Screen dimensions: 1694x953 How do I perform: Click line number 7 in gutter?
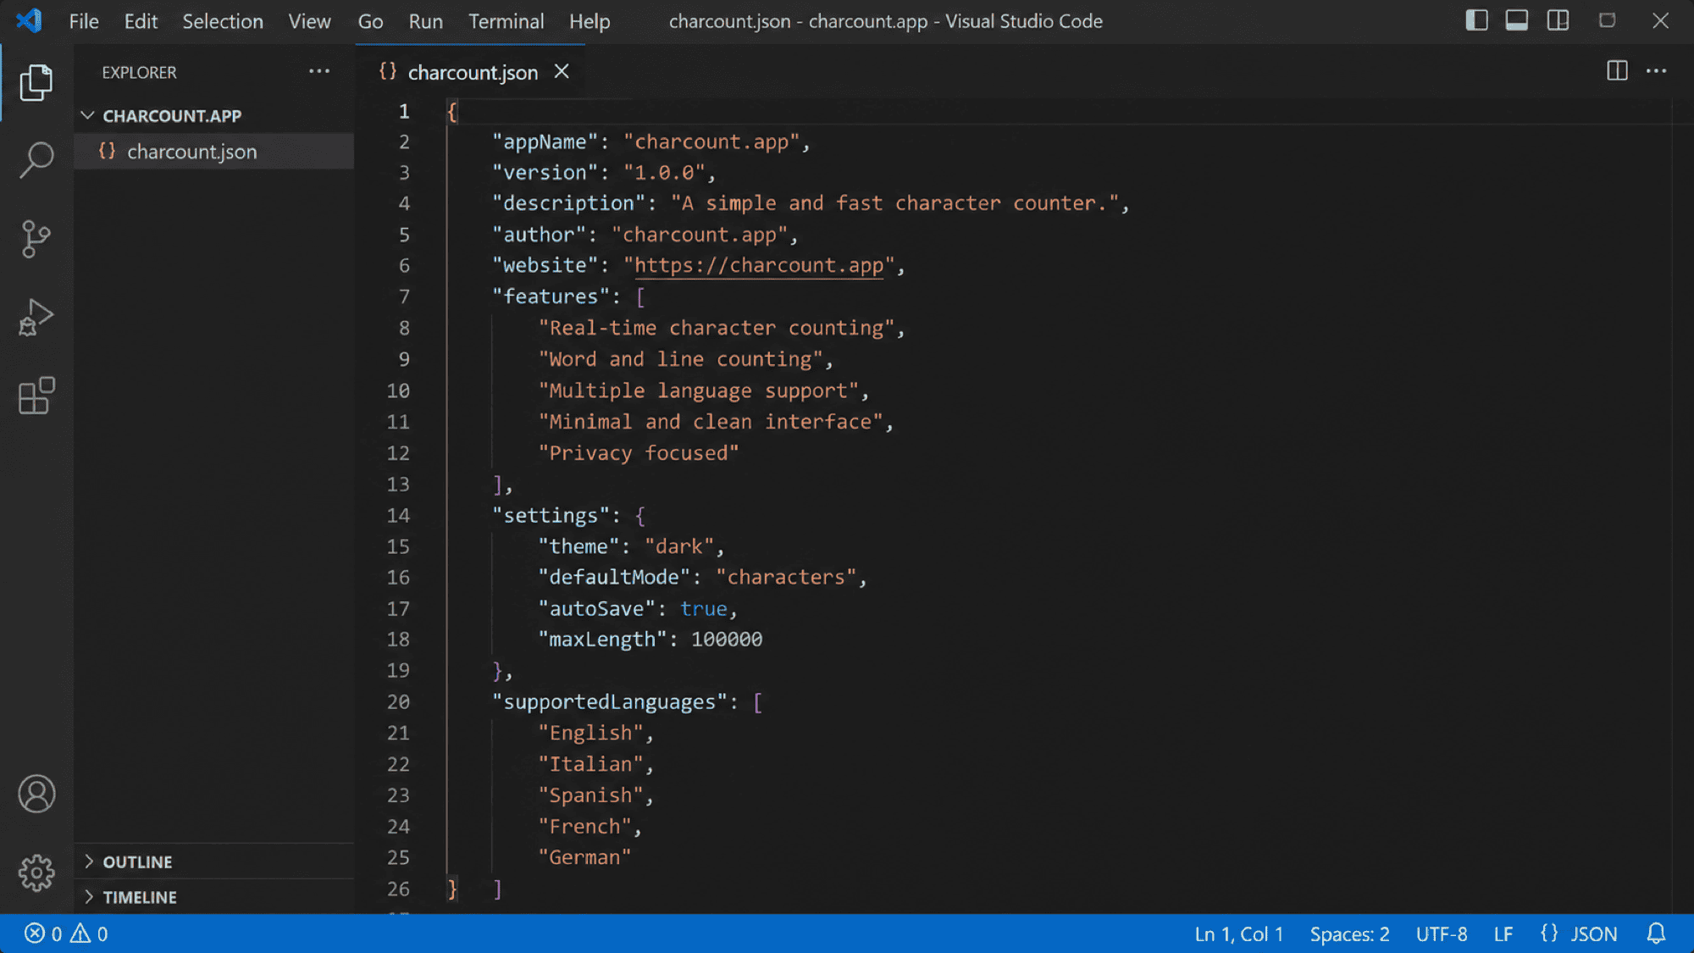pyautogui.click(x=405, y=296)
